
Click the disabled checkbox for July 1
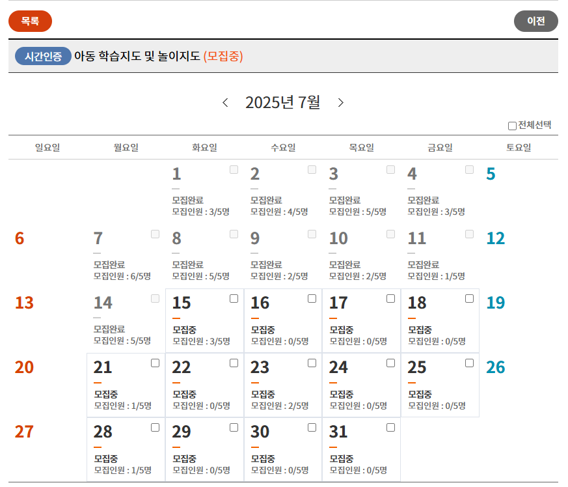click(234, 170)
